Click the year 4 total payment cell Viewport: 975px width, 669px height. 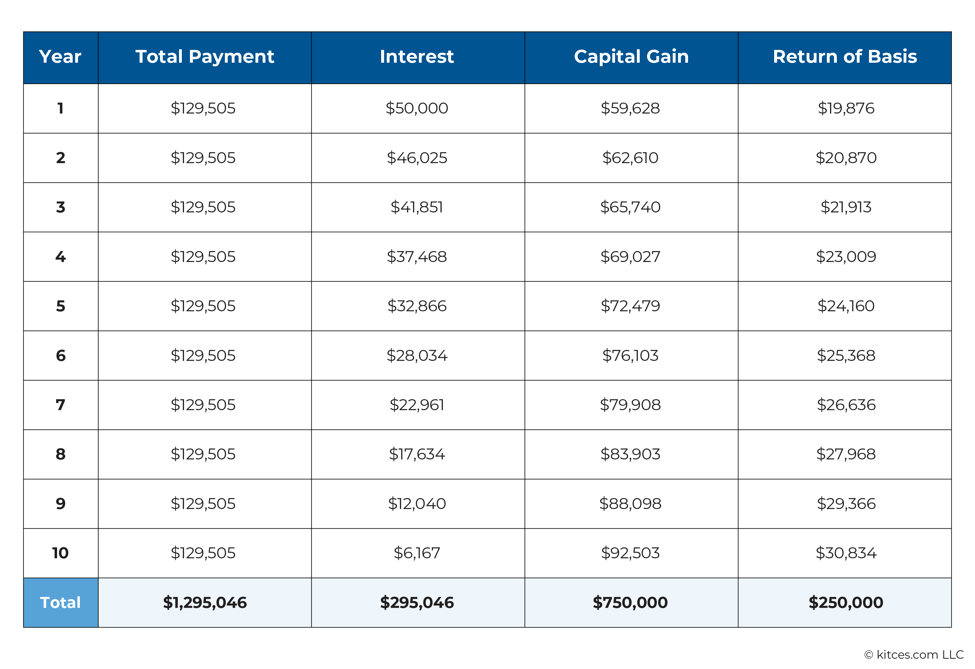point(203,257)
